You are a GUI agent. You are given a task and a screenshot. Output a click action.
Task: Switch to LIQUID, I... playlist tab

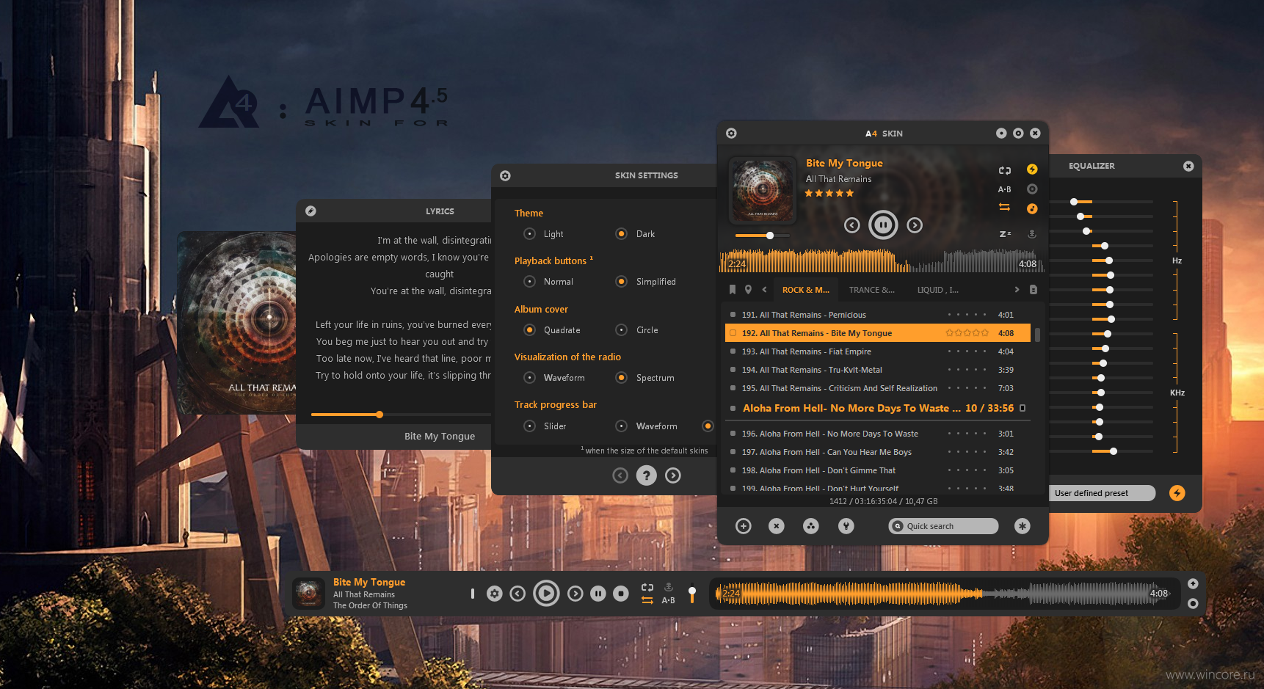[938, 290]
